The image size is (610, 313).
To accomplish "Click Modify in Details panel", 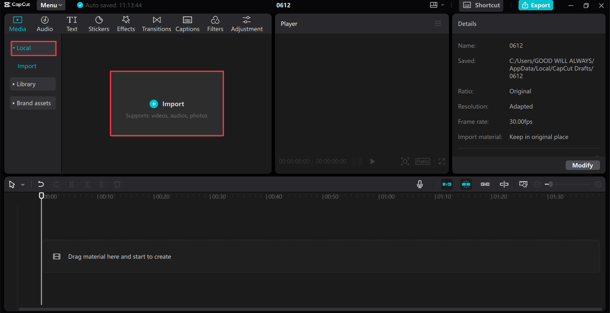I will 582,165.
